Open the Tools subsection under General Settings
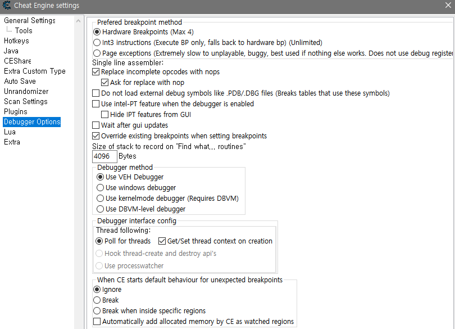Viewport: 455px width, 329px height. click(x=24, y=31)
